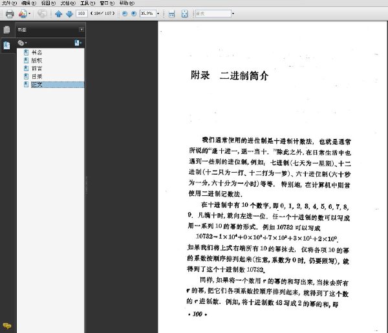388x333 pixels.
Task: Select the 目录 bookmark
Action: 37,76
